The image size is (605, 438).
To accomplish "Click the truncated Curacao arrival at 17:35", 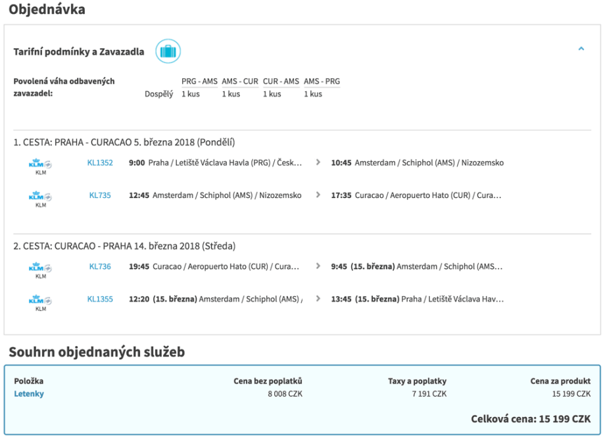I will (417, 195).
